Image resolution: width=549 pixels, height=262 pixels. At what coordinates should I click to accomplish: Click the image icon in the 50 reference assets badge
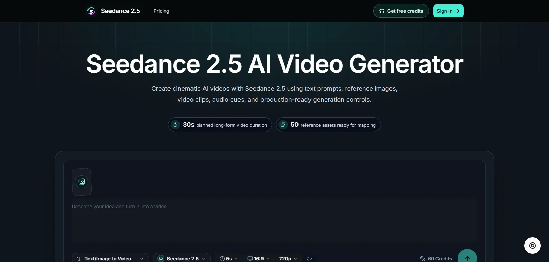pyautogui.click(x=283, y=125)
